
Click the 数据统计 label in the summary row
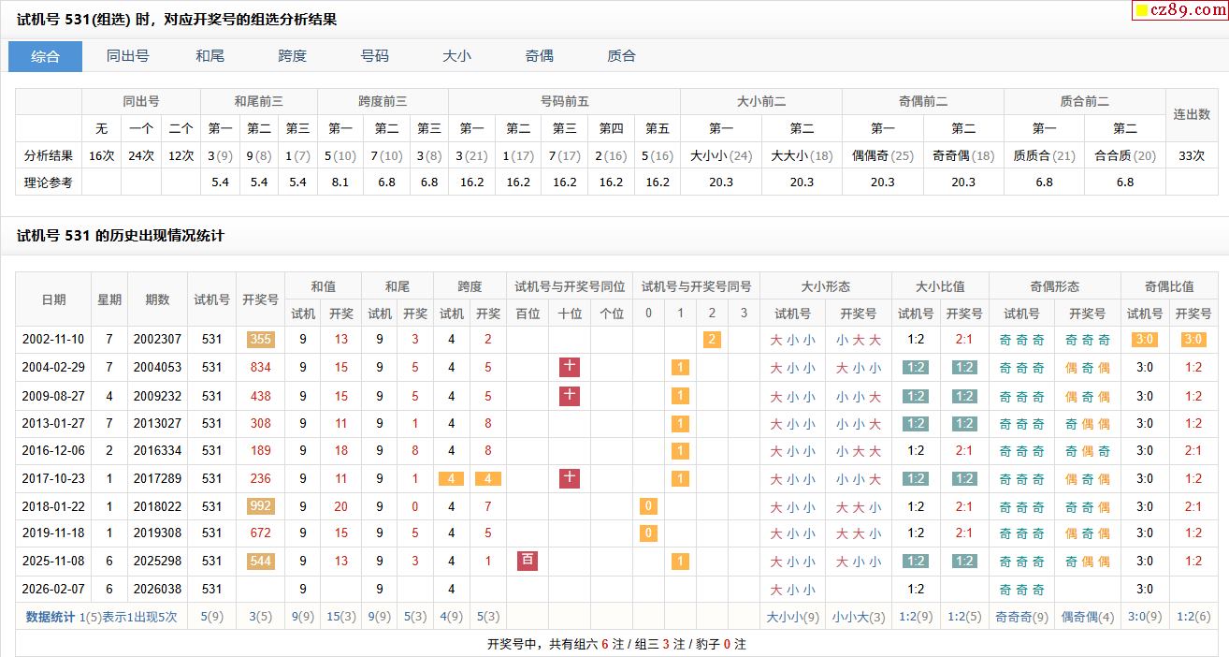(x=51, y=617)
